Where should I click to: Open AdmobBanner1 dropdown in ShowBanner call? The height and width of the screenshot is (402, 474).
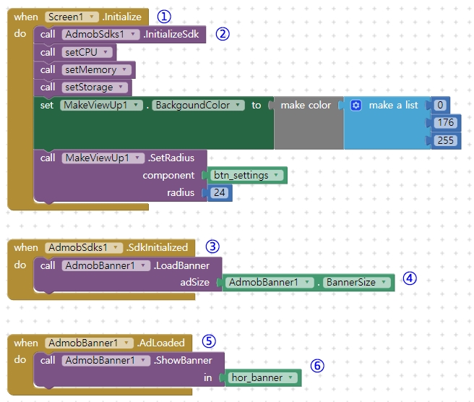tap(105, 360)
